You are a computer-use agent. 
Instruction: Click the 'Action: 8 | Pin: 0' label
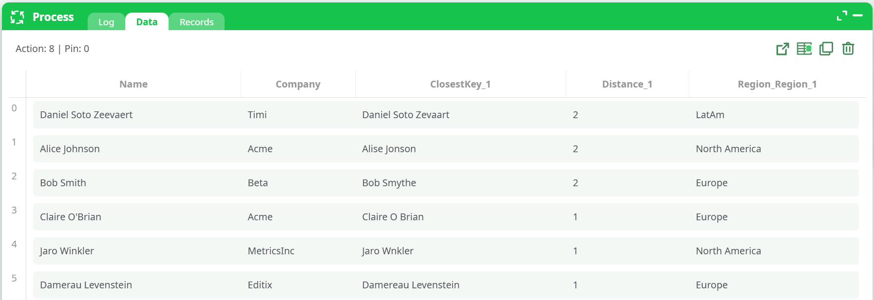[52, 49]
